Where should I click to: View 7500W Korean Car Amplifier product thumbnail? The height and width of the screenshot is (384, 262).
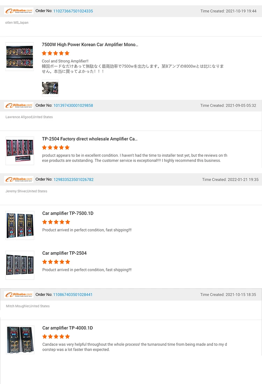(20, 56)
